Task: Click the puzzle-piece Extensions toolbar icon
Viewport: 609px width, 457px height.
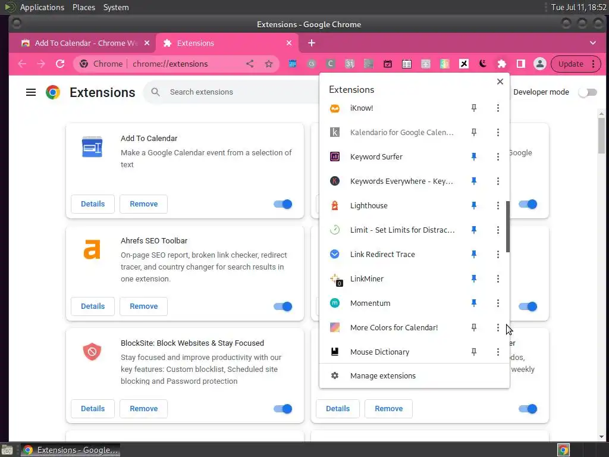Action: pos(502,64)
